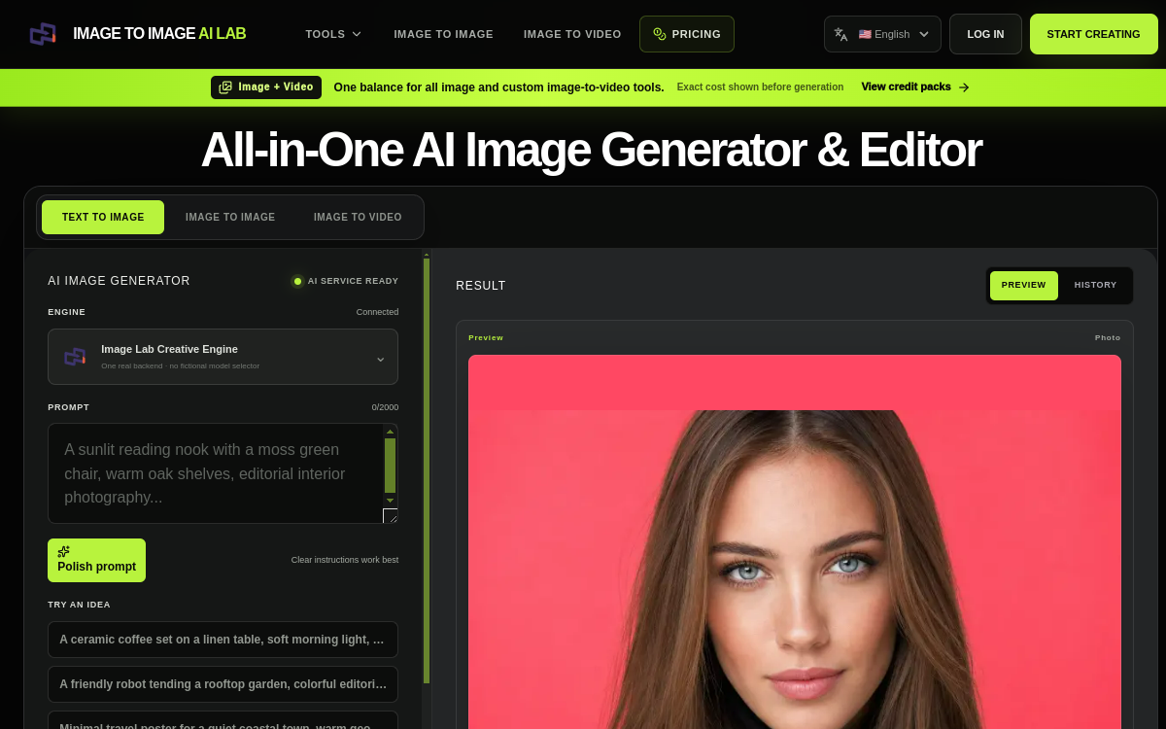Click the 'TRY AN IDEA' heading
Screen dimensions: 1166x729
79,605
